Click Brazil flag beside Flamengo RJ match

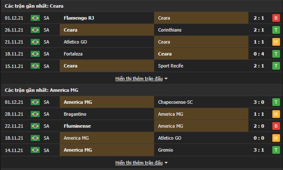tap(35, 18)
